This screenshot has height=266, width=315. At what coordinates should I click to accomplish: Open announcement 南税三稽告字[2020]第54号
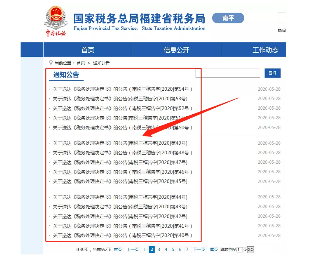[122, 89]
